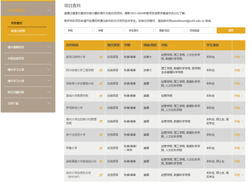Select 申请与管理 in the sidebar

click(18, 31)
